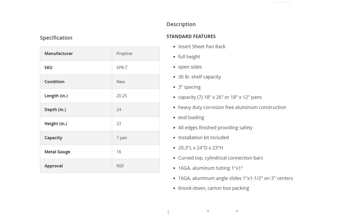Select the Height value 23
Viewport: 339px width, 219px height.
point(119,124)
